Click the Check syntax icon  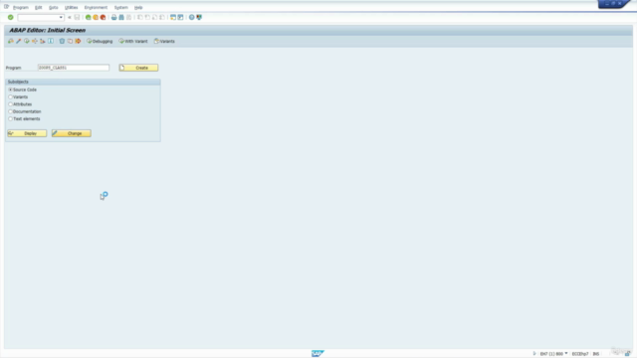pos(11,41)
